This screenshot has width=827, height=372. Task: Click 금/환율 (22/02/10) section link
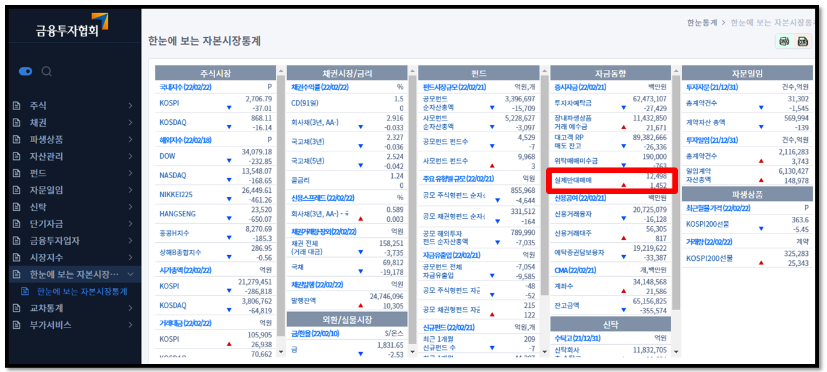pos(316,334)
